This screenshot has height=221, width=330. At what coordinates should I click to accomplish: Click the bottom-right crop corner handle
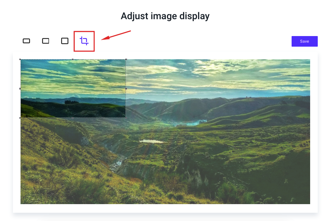click(x=126, y=118)
